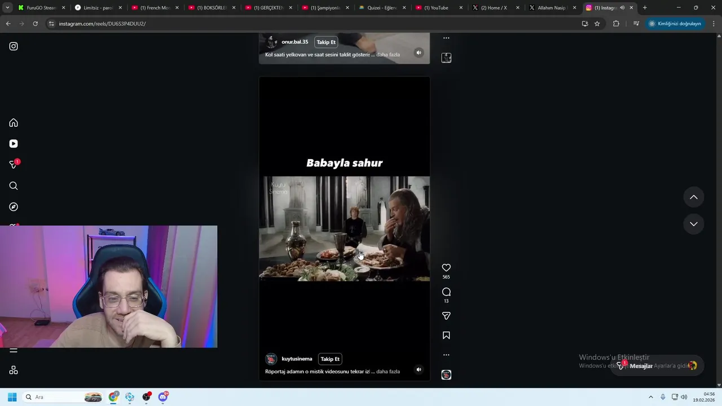Mute the kuytusinema reel audio
722x406 pixels.
(x=419, y=370)
